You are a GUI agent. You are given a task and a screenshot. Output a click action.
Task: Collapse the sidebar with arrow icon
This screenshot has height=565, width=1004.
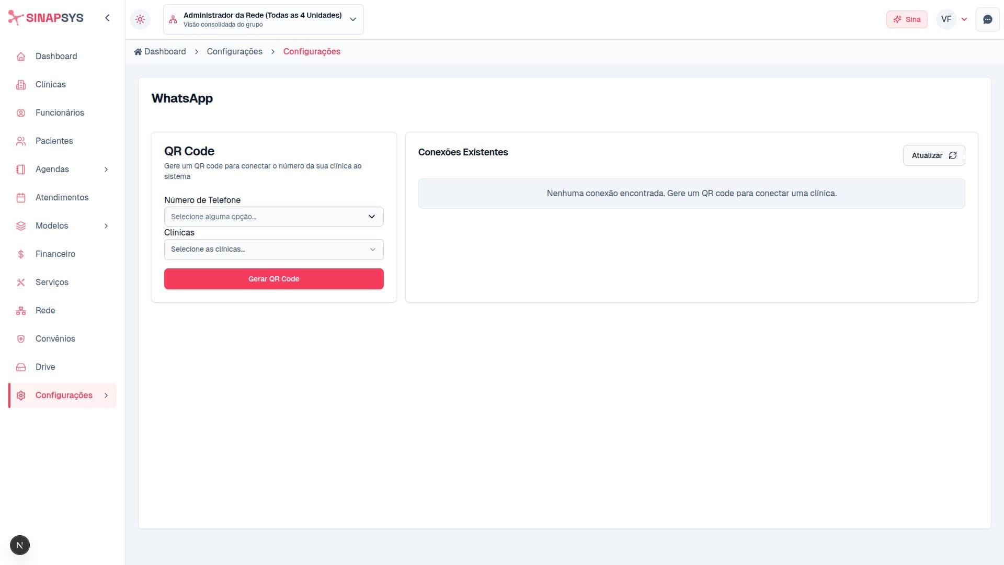pos(107,18)
